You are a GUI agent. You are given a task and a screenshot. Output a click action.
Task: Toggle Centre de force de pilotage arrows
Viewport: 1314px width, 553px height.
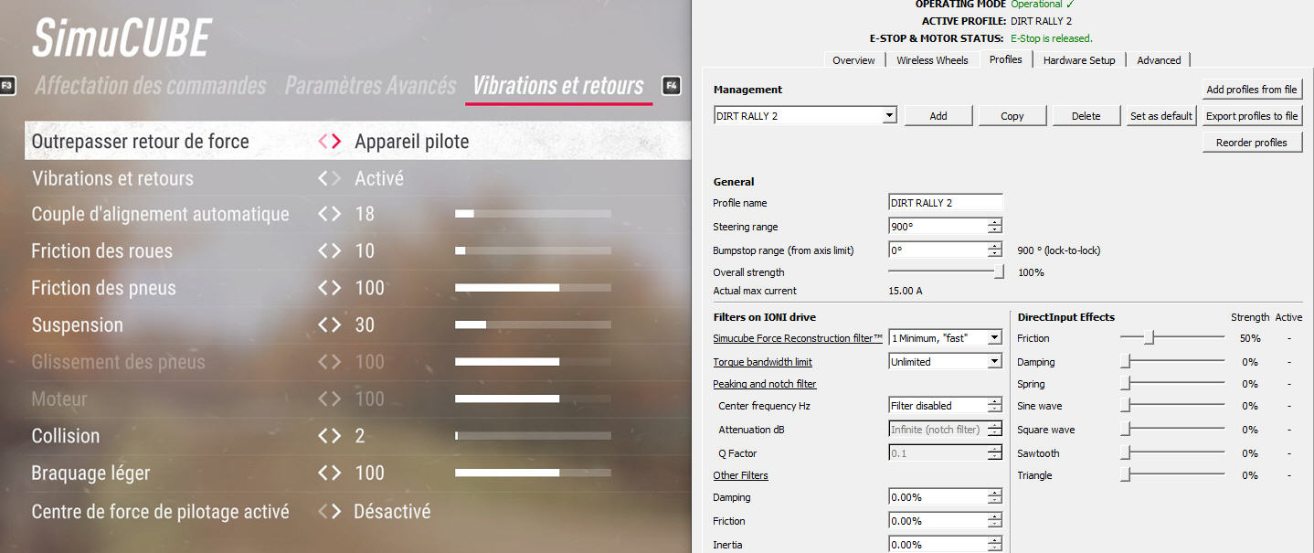tap(330, 511)
